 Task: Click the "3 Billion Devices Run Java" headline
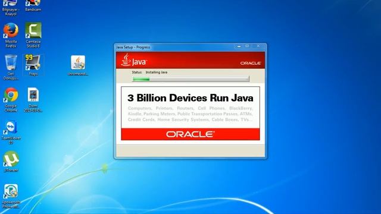point(190,98)
